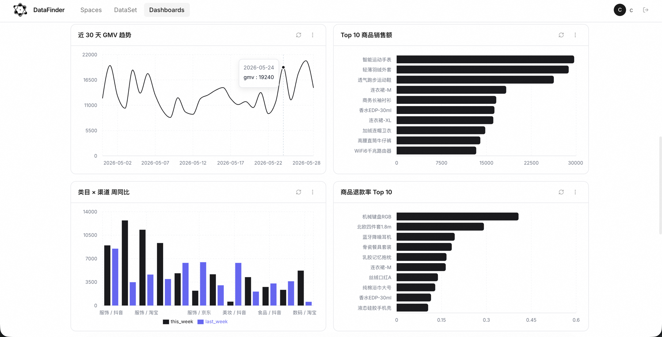Click the 机械键盘RGB refund rate bar

coord(457,217)
